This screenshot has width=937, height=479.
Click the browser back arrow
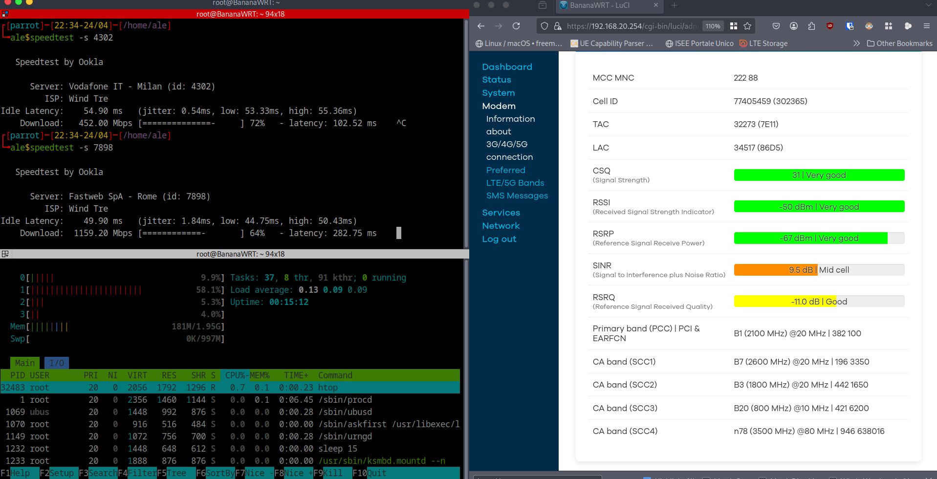click(x=481, y=26)
